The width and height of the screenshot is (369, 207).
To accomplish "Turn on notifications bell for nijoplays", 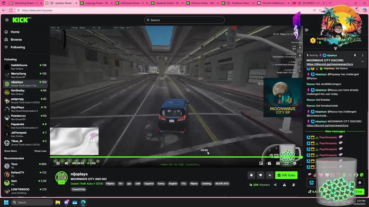I will click(x=251, y=175).
